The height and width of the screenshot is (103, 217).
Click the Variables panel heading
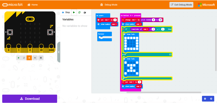68,19
